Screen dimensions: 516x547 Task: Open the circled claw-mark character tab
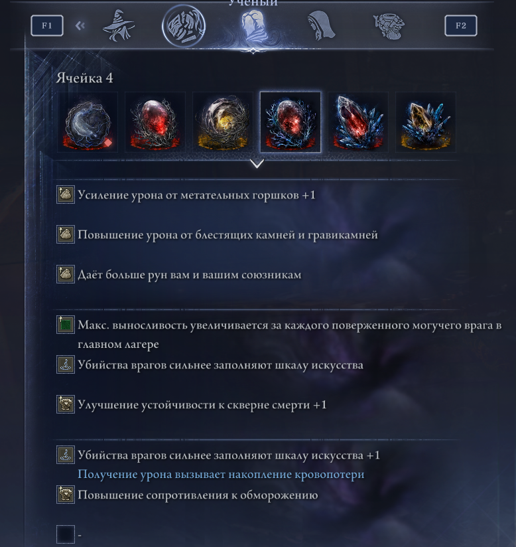point(184,26)
